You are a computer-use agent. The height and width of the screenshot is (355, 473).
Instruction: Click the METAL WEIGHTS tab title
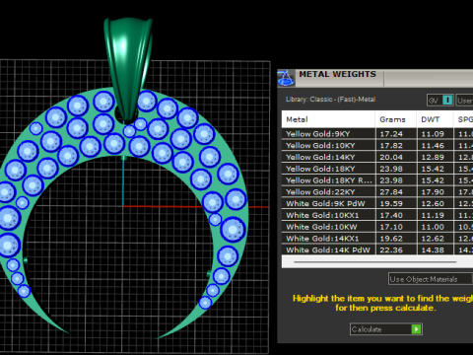point(337,74)
